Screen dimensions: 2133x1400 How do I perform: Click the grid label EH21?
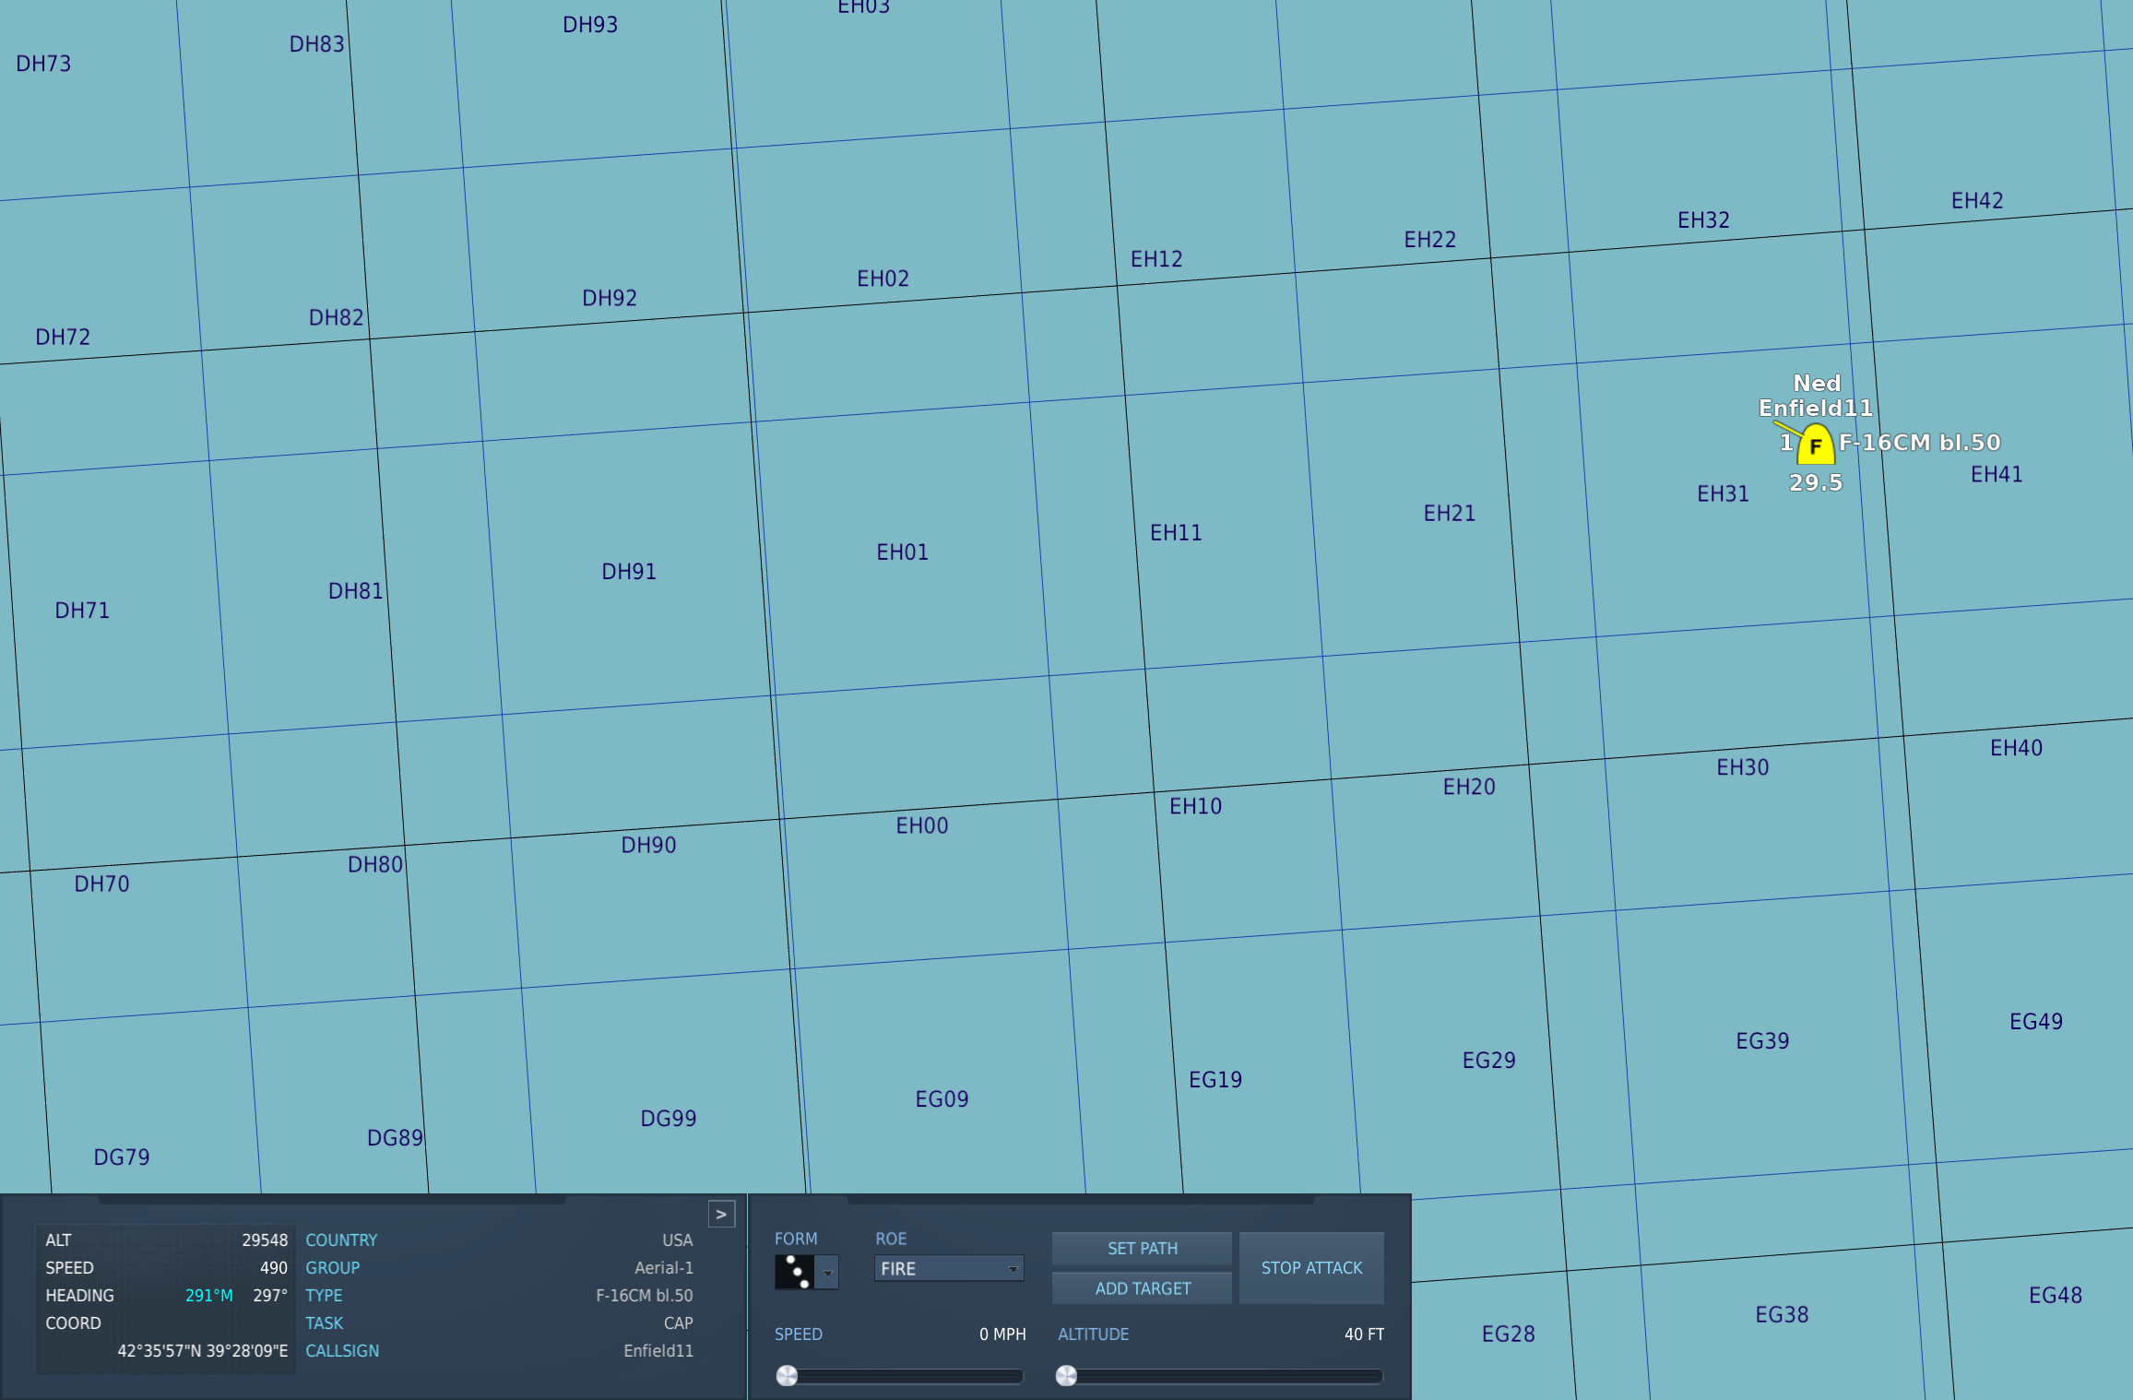pyautogui.click(x=1450, y=514)
